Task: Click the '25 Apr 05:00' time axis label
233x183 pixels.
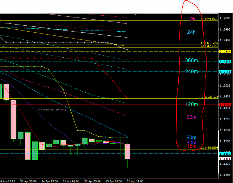Action: pos(92,182)
